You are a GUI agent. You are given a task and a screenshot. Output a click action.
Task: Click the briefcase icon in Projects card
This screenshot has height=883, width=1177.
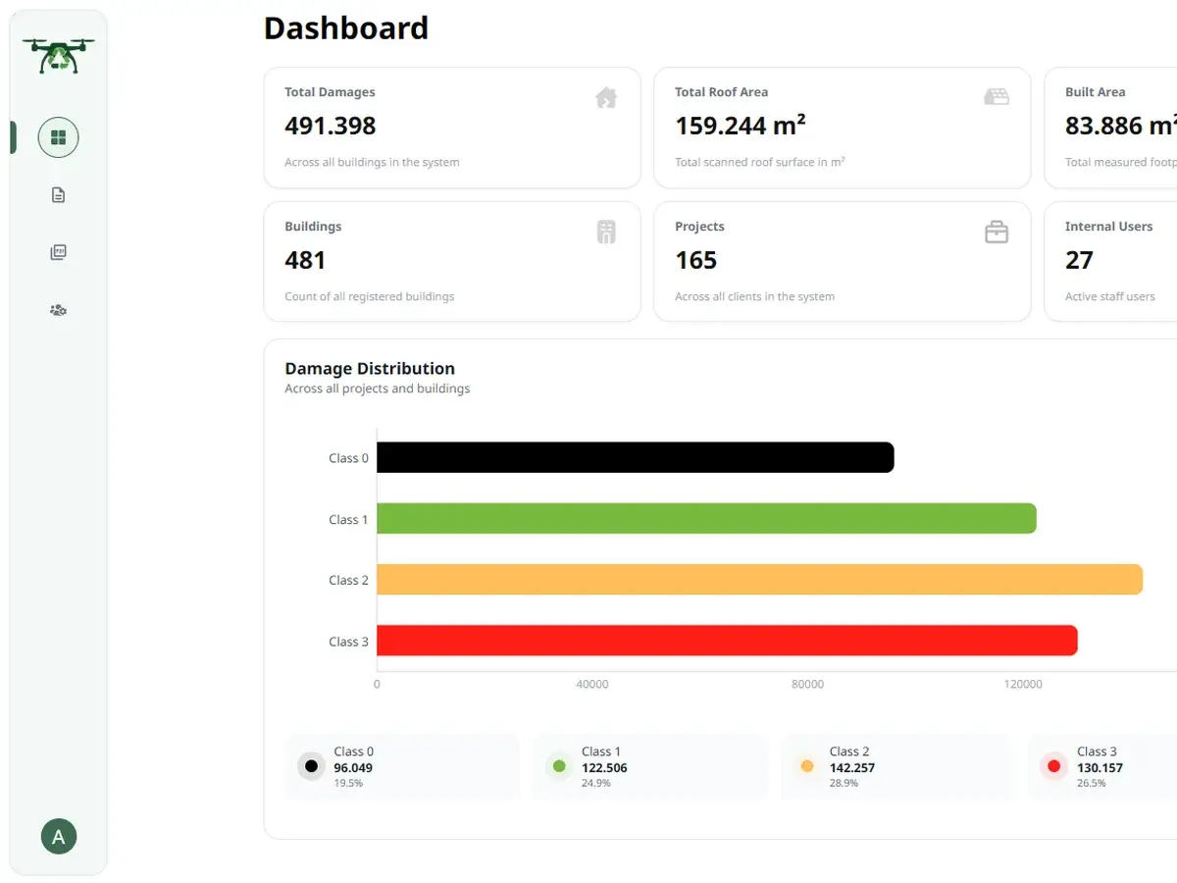tap(997, 233)
